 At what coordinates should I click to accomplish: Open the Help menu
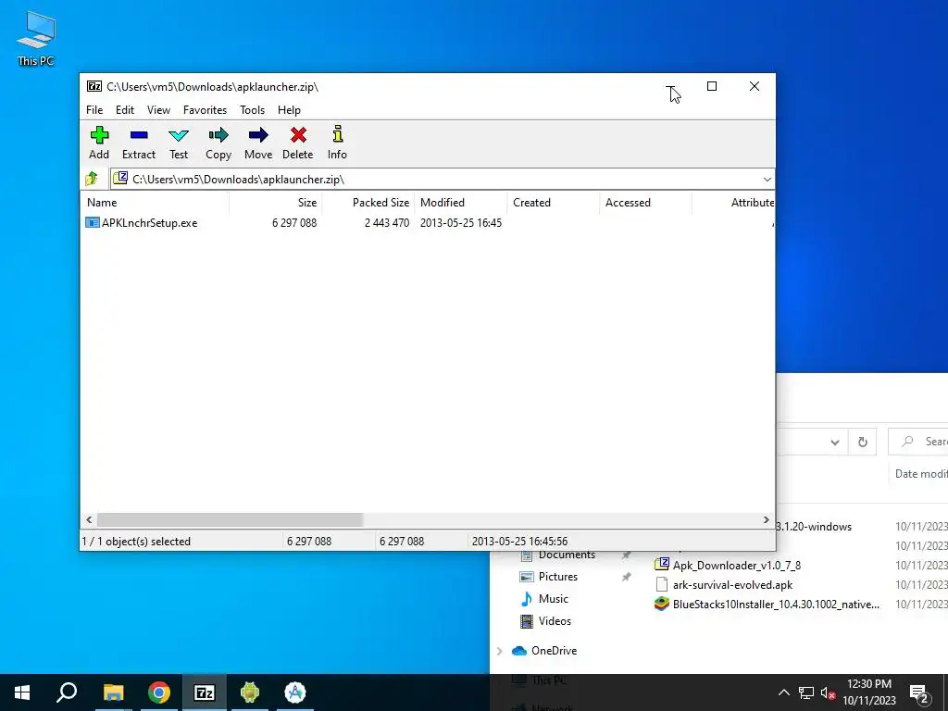[x=289, y=110]
